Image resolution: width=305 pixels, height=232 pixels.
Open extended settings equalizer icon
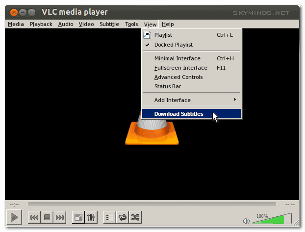tap(91, 217)
